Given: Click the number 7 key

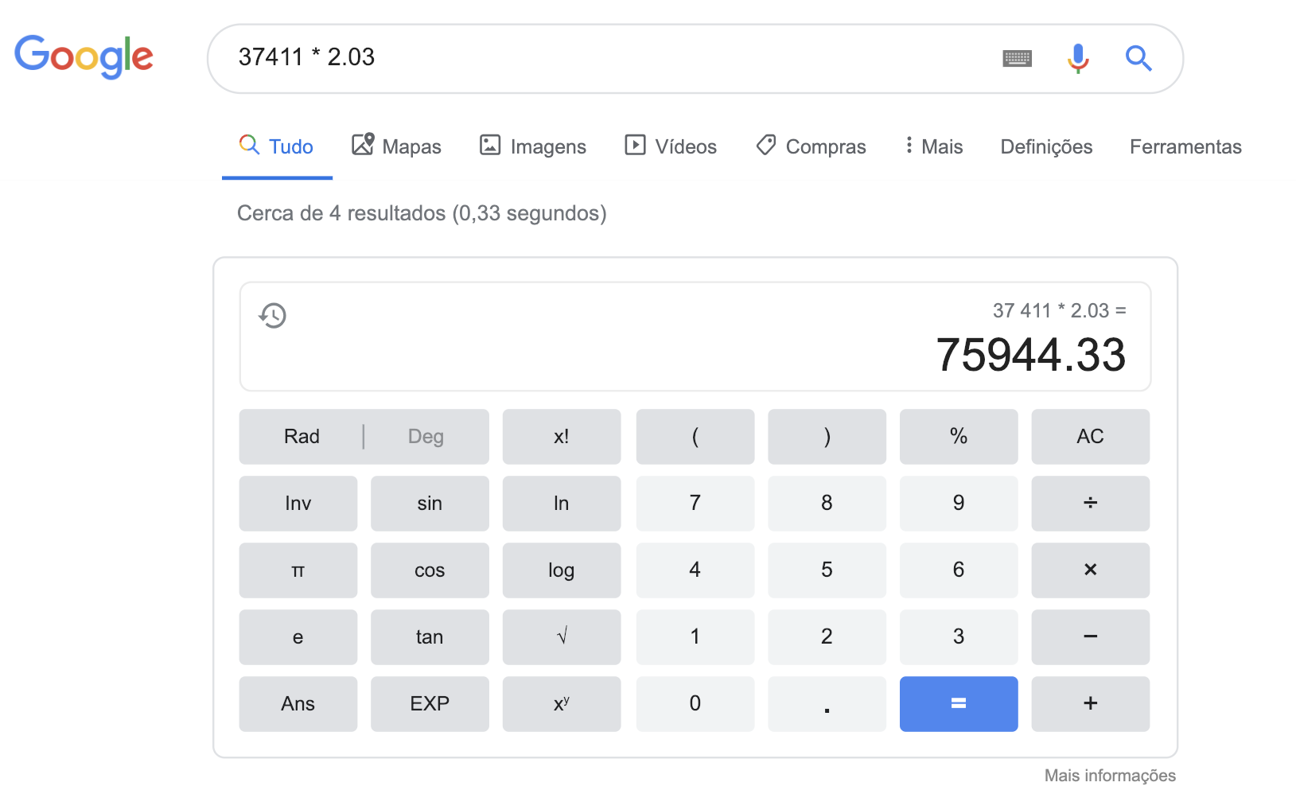Looking at the screenshot, I should 695,504.
